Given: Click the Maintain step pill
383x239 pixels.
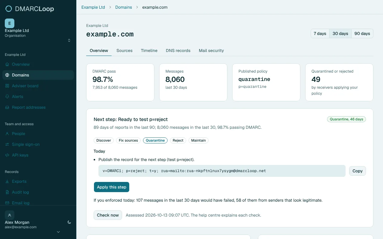Looking at the screenshot, I should (x=198, y=140).
